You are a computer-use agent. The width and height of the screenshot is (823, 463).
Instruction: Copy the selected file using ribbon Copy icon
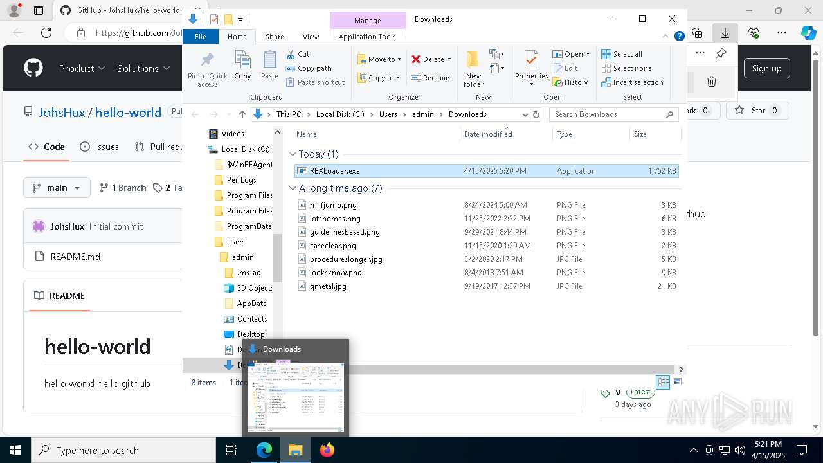coord(242,65)
